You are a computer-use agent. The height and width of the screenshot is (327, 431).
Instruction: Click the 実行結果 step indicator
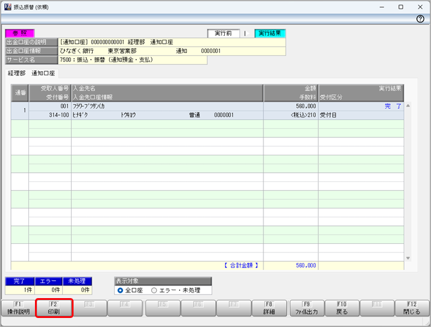point(269,33)
